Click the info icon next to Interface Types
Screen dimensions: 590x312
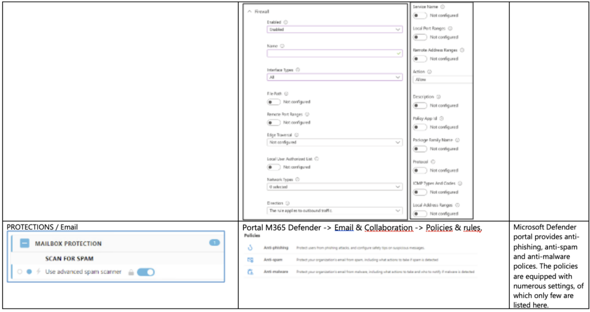tap(298, 70)
